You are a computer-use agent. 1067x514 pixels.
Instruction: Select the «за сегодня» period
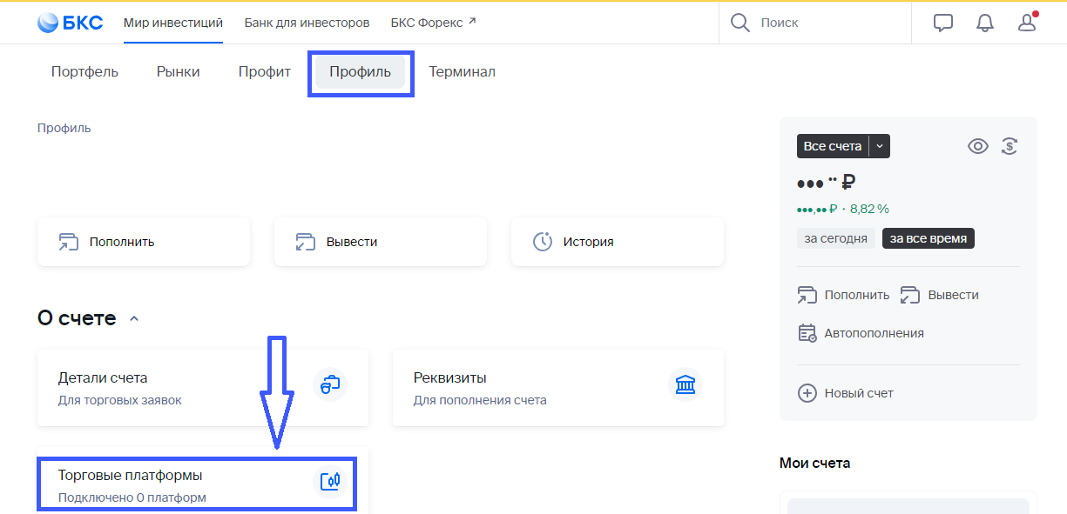pyautogui.click(x=835, y=238)
